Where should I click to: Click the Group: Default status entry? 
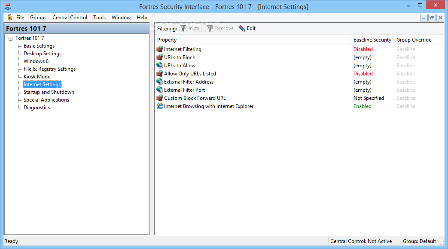(419, 241)
